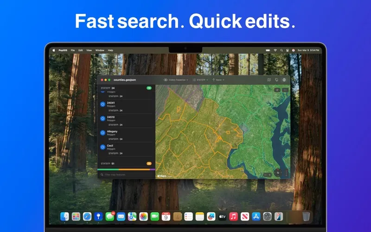Click the counties.geojson window title
Image resolution: width=371 pixels, height=232 pixels.
click(x=125, y=80)
